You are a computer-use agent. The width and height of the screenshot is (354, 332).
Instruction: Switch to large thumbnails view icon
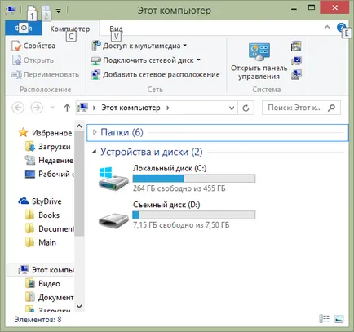pyautogui.click(x=339, y=319)
